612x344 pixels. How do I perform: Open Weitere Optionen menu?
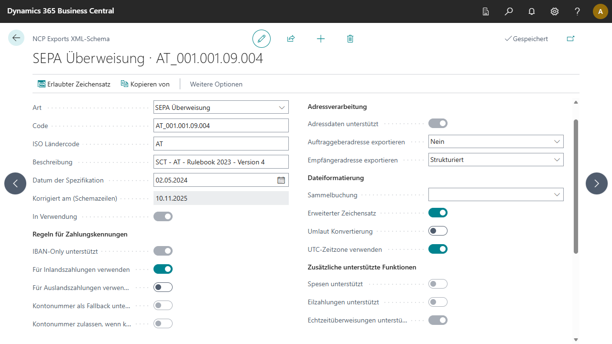point(216,84)
